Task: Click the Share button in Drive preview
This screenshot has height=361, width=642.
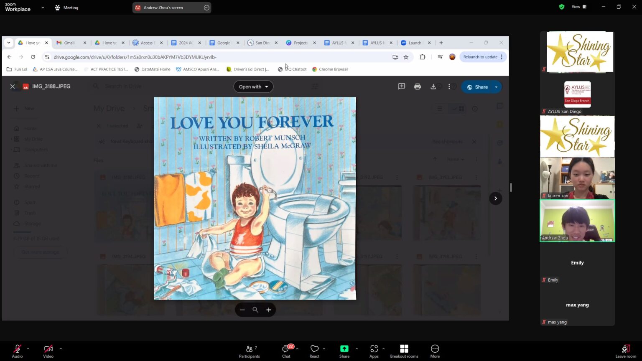Action: coord(477,87)
